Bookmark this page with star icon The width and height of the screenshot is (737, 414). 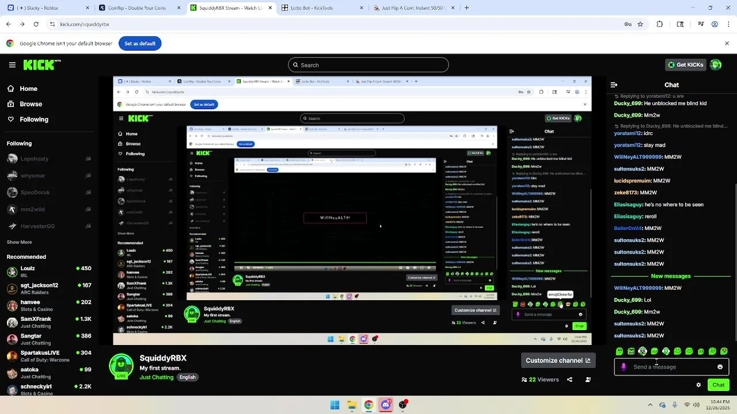[x=640, y=24]
